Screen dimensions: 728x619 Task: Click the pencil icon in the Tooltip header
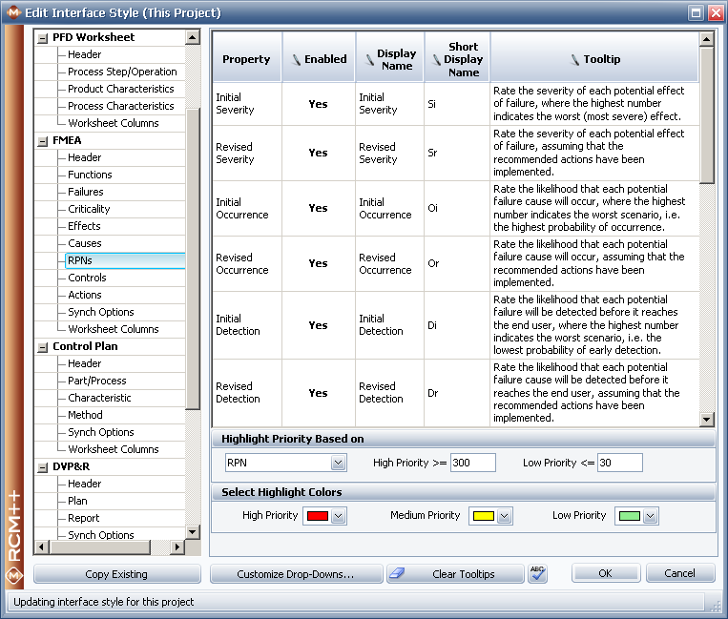coord(574,59)
